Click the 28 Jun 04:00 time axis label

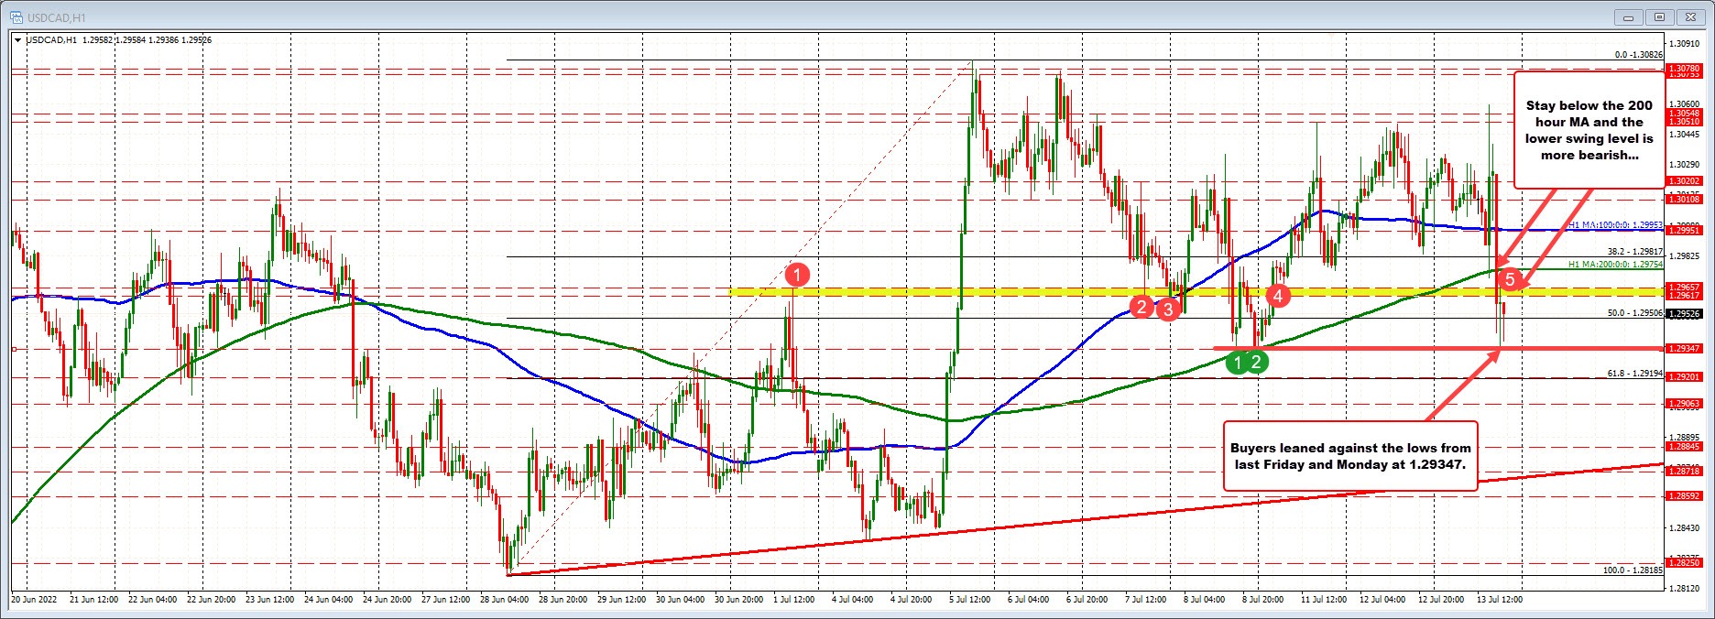[505, 600]
